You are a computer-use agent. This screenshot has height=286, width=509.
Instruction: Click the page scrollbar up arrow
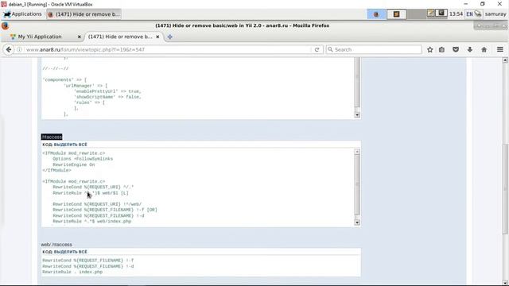505,60
